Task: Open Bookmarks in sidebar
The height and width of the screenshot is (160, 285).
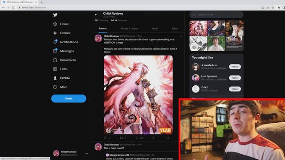Action: pos(64,60)
